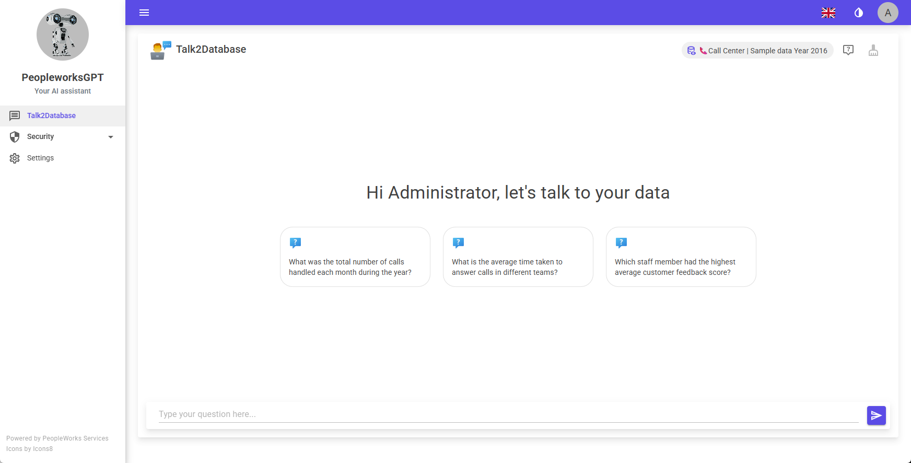Ask about total calls handled each month

pyautogui.click(x=355, y=257)
